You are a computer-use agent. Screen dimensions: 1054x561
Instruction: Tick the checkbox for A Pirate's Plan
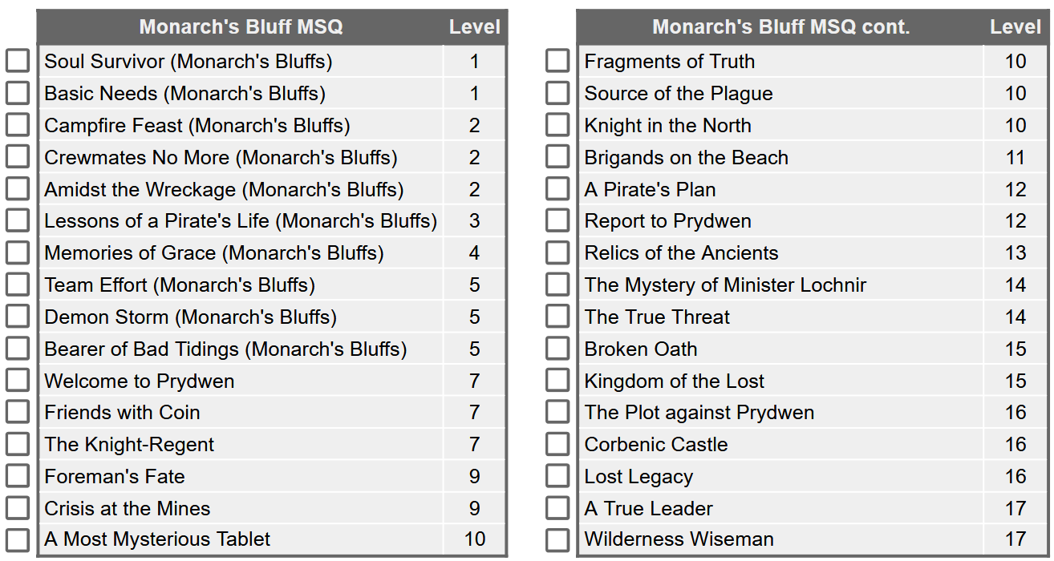pos(557,188)
